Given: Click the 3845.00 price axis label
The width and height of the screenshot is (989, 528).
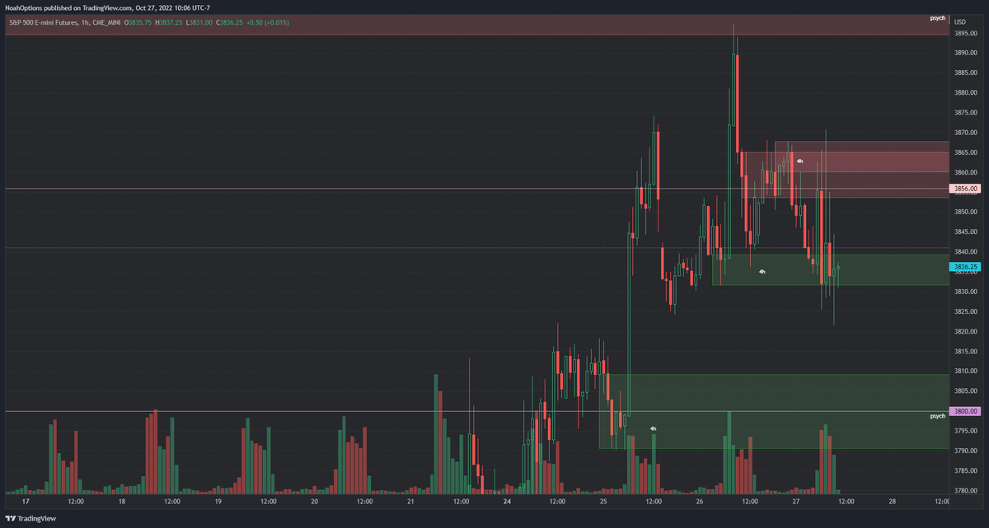Looking at the screenshot, I should pos(965,232).
